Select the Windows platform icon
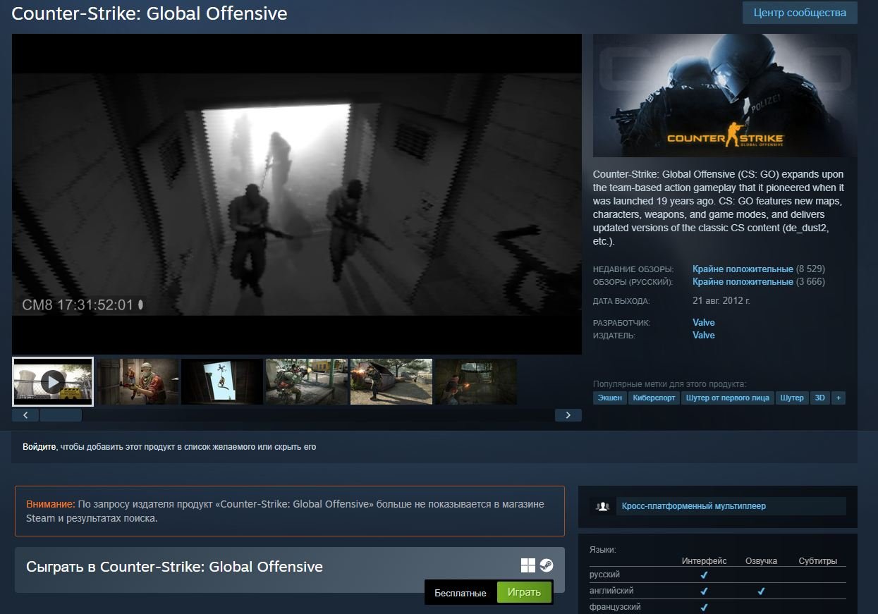This screenshot has height=614, width=878. tap(527, 565)
